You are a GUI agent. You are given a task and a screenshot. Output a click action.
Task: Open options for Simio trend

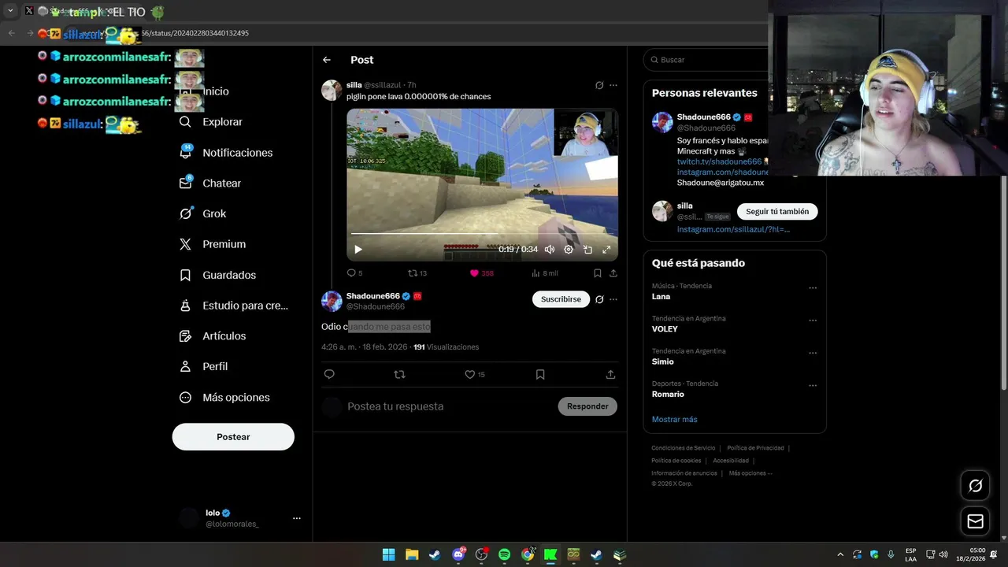(x=813, y=353)
